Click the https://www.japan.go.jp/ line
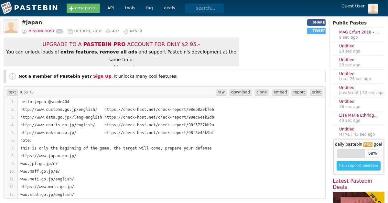The height and width of the screenshot is (203, 388). click(48, 156)
